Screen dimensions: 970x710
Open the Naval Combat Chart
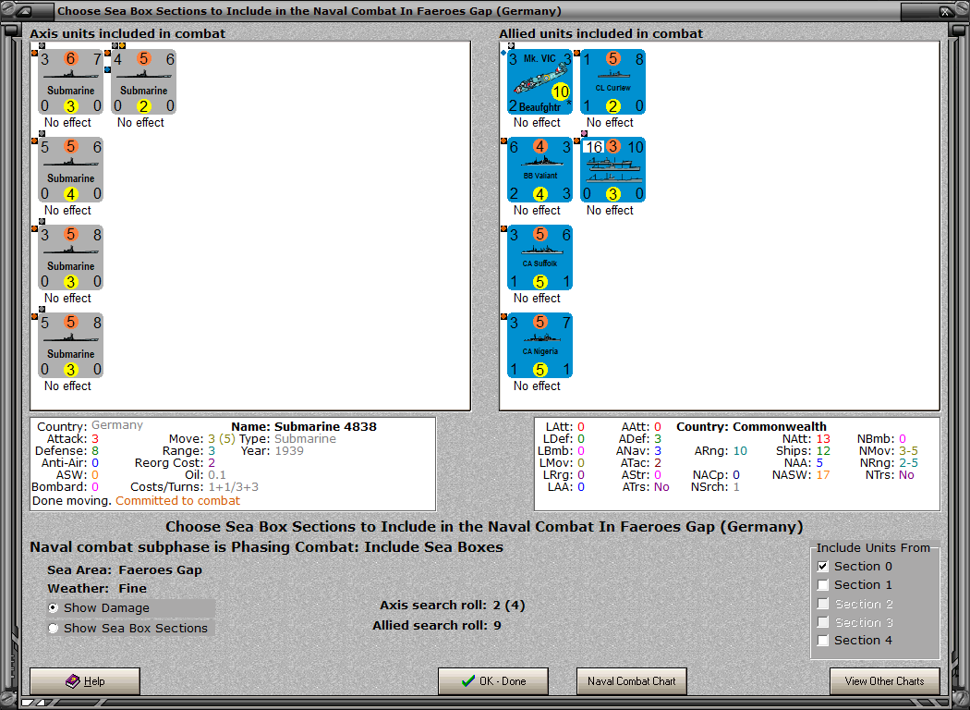[x=632, y=681]
